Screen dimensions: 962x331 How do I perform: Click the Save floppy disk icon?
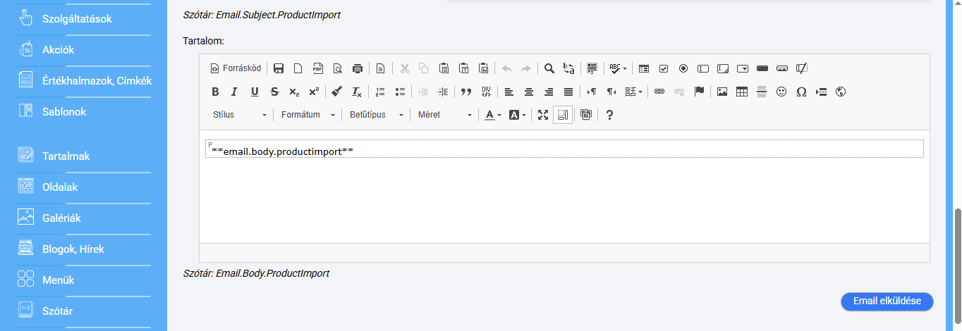(279, 68)
